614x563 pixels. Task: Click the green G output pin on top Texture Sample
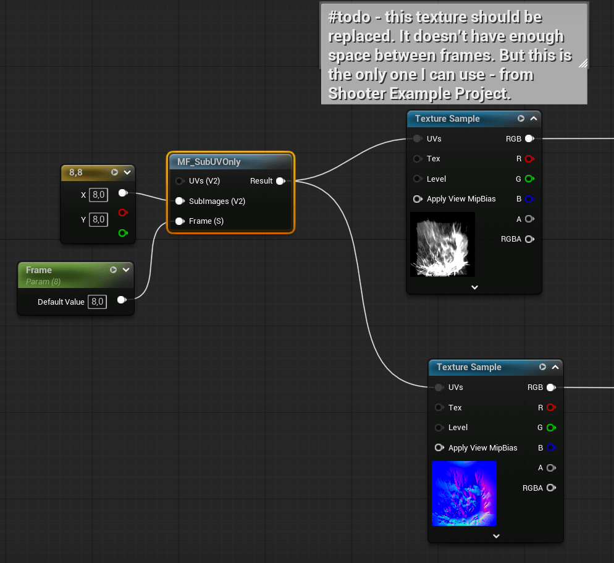(529, 179)
